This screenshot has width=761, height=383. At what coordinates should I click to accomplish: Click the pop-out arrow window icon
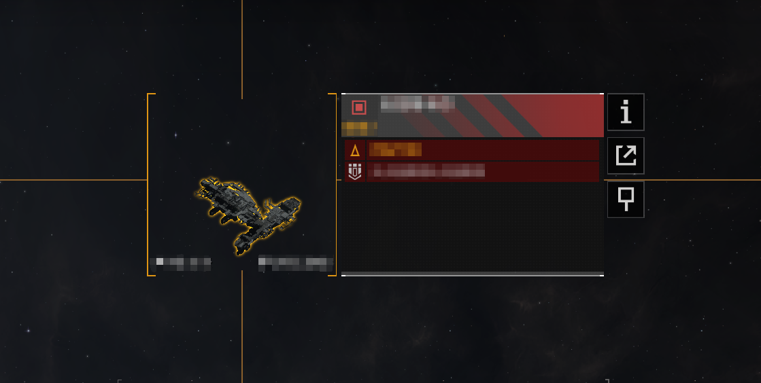[626, 156]
